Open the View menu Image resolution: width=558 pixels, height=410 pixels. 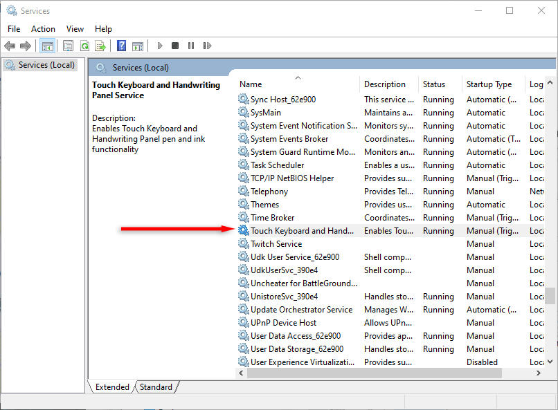click(75, 28)
